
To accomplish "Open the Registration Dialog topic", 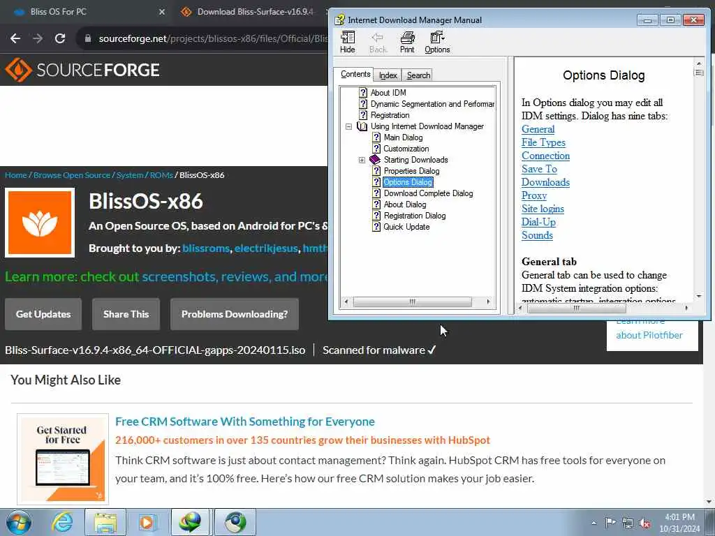I will [x=415, y=216].
